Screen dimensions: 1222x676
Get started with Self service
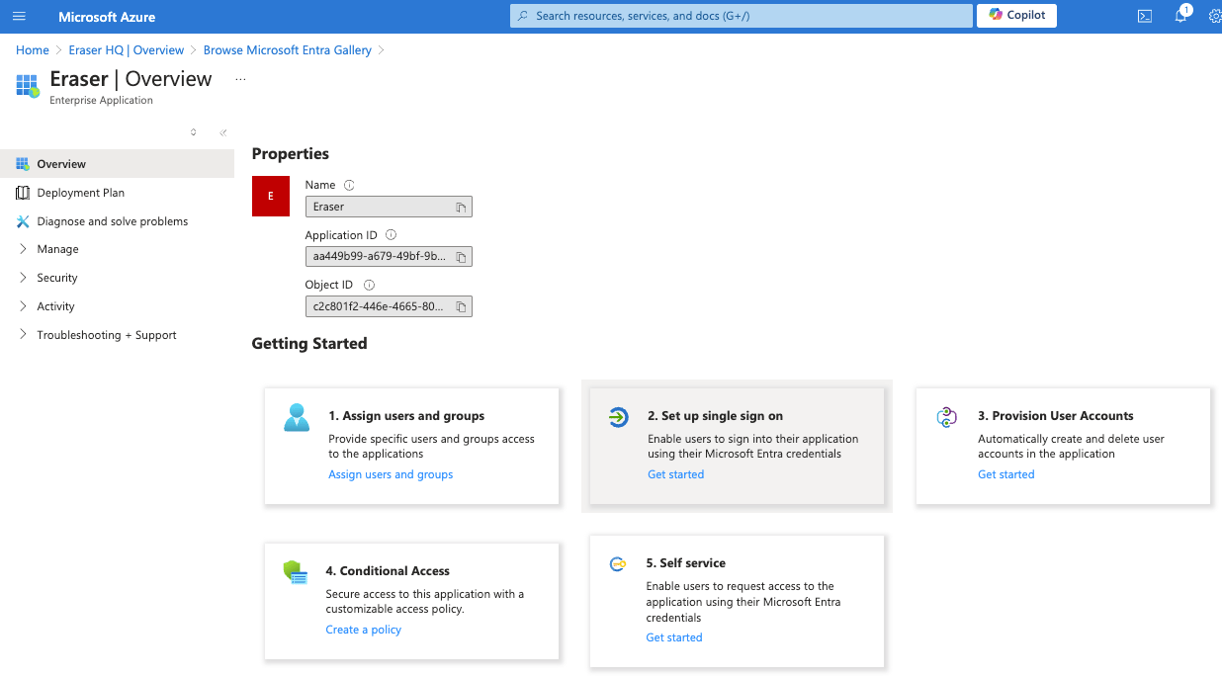674,637
